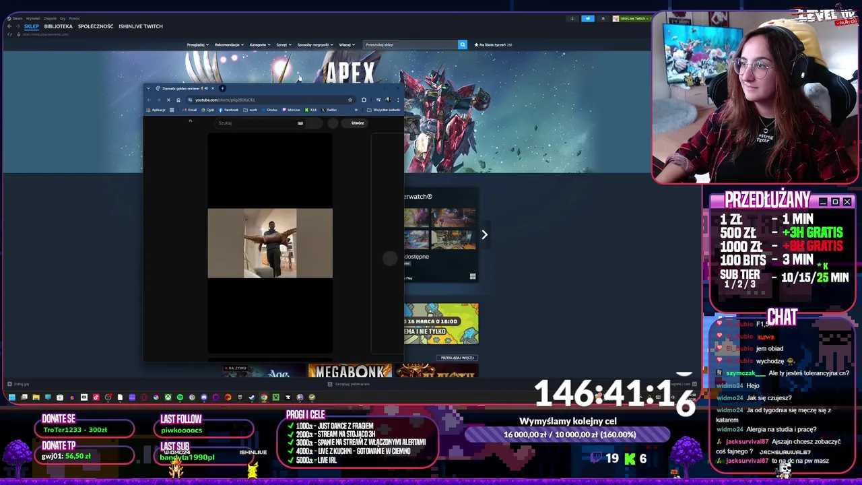862x485 pixels.
Task: Open Spotify from the taskbar
Action: (180, 397)
